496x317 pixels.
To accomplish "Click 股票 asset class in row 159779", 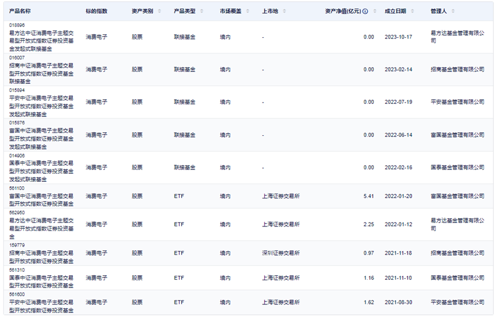I will pyautogui.click(x=137, y=253).
